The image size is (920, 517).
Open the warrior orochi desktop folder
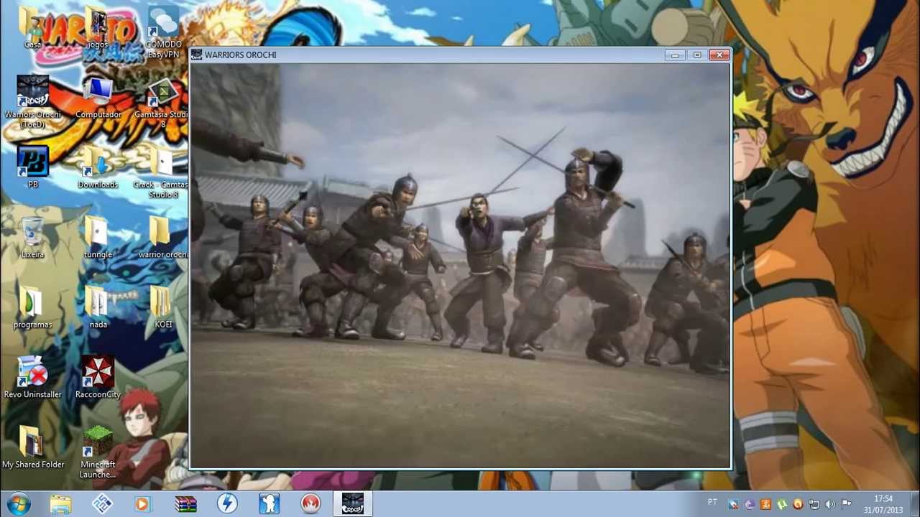click(x=163, y=238)
